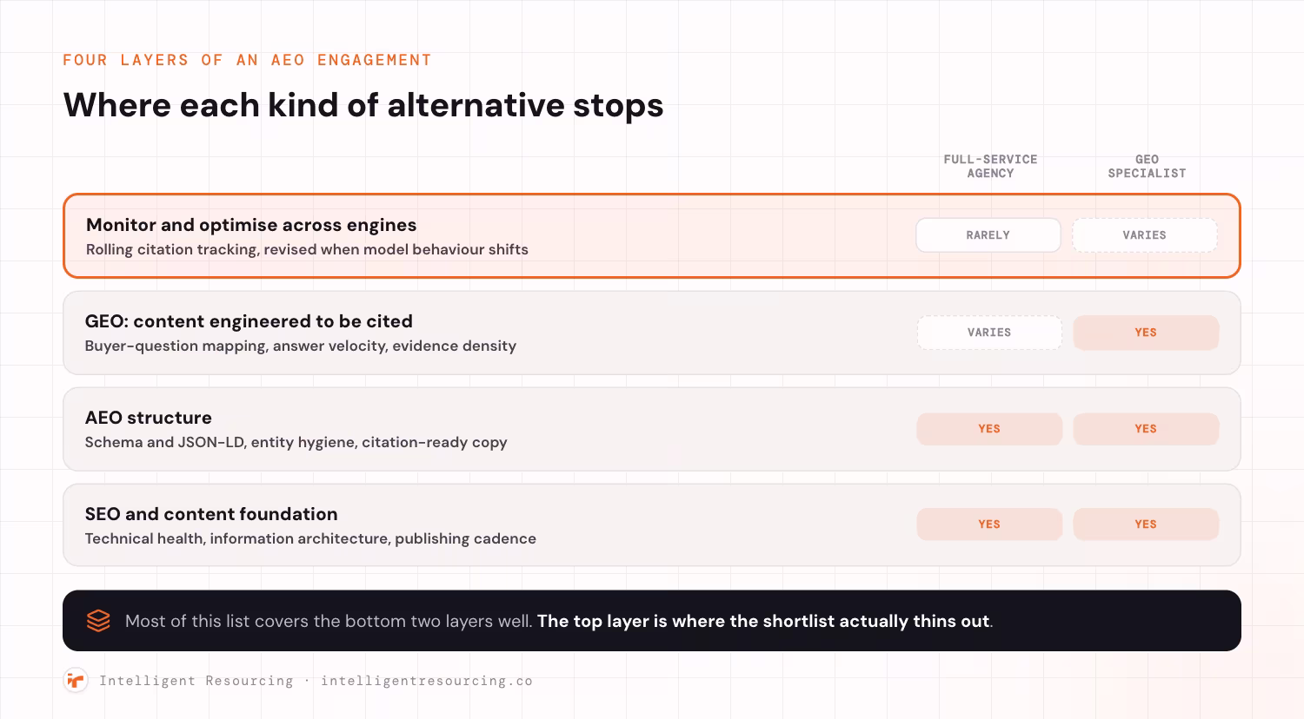Click the stacked layers icon in dark banner
Screen dimensions: 1304x719
pos(98,621)
